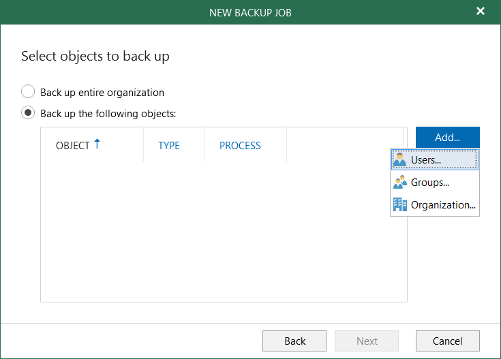Open the Add... dropdown button
501x359 pixels.
447,137
